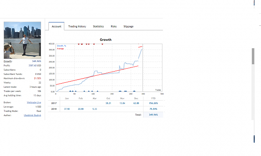The image size is (261, 156).
Task: Click the sidebar Growth value 349.96%
Action: coord(36,61)
